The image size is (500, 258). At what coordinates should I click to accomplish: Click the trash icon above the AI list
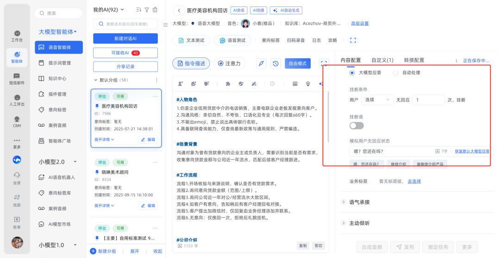(155, 10)
